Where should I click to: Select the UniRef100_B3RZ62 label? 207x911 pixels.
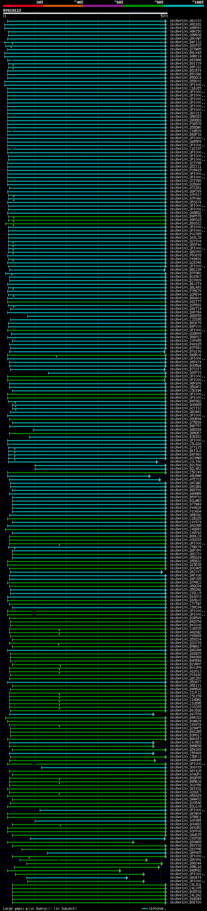pos(186,437)
